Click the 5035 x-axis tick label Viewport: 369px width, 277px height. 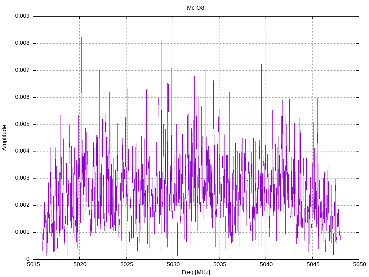220,264
